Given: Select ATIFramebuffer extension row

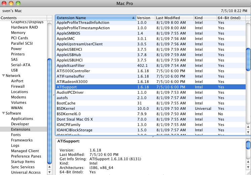Looking at the screenshot, I should (151, 76).
